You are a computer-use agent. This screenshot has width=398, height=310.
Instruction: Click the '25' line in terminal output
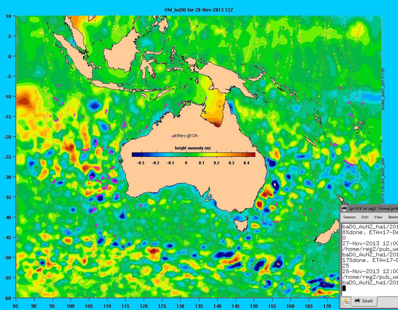pos(346,266)
